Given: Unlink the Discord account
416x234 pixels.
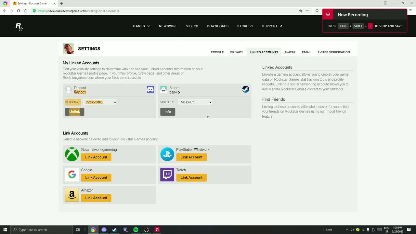Looking at the screenshot, I should [74, 112].
